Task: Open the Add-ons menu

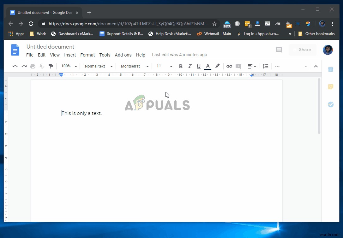Action: 123,55
